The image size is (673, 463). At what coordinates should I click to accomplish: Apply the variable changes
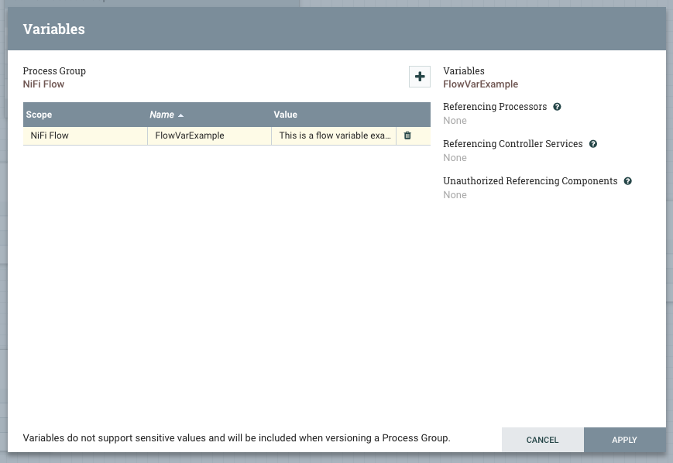623,440
